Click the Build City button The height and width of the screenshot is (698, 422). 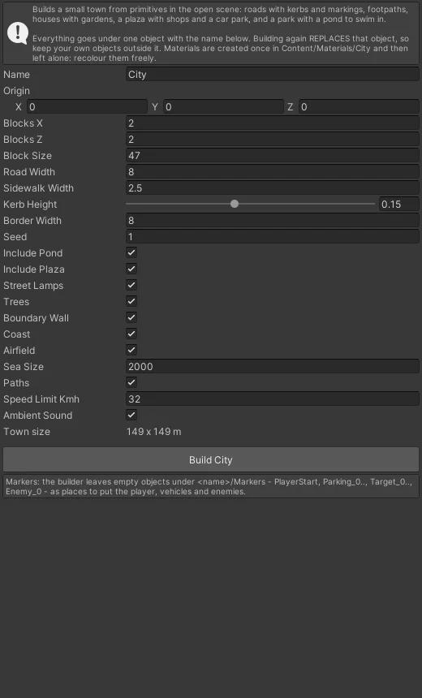click(210, 460)
